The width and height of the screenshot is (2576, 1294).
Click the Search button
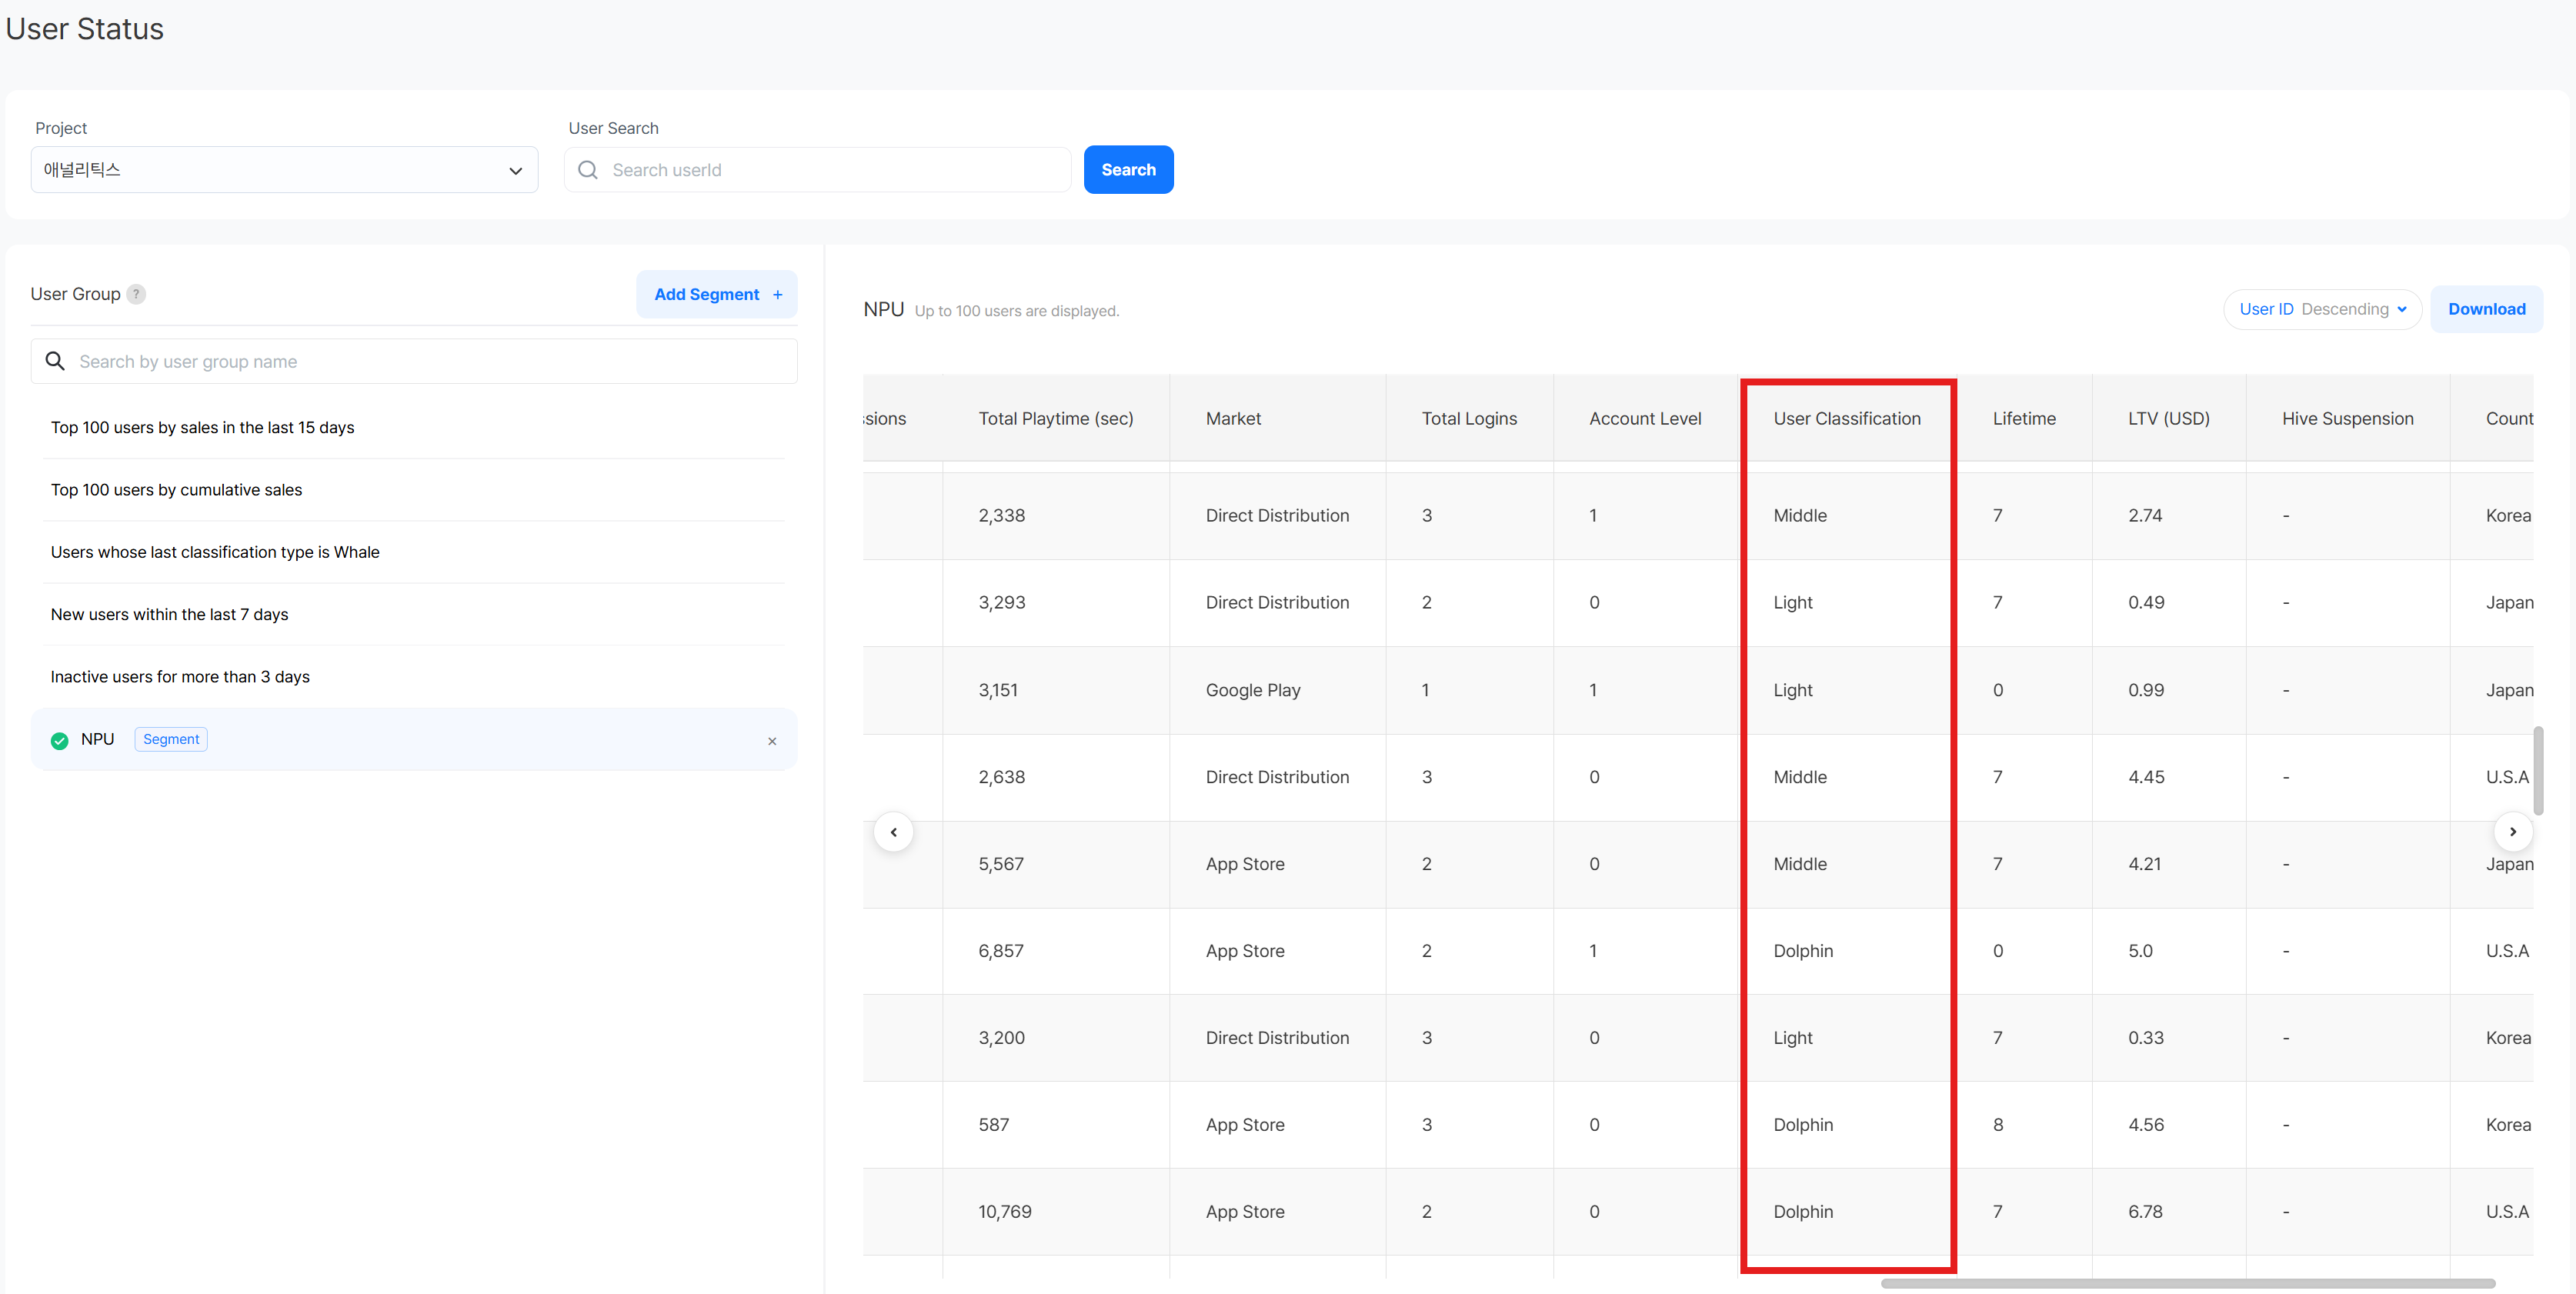(x=1128, y=170)
